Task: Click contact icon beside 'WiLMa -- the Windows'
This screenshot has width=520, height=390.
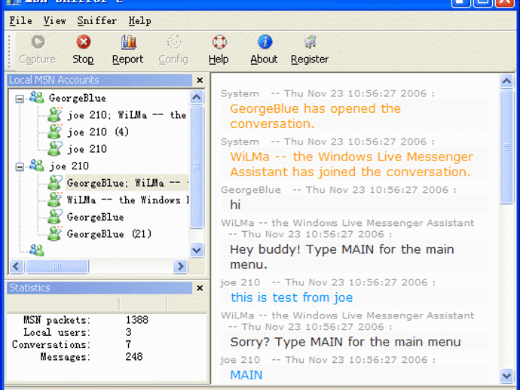Action: coord(55,200)
